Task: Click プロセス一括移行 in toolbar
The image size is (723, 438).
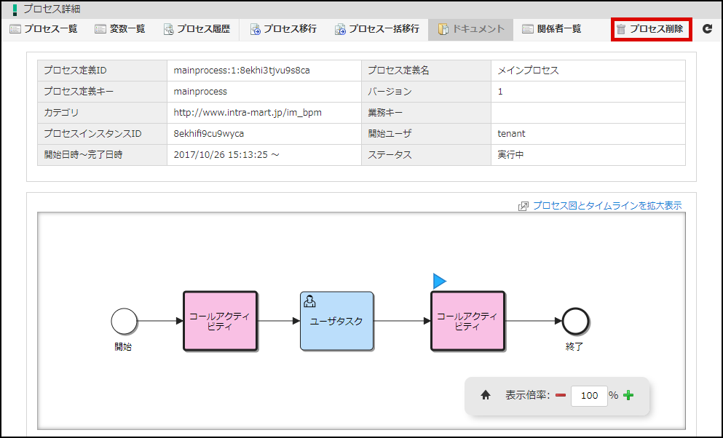Action: tap(377, 29)
